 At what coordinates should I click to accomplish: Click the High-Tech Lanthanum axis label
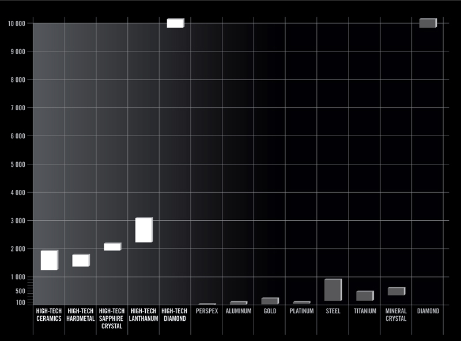tap(143, 314)
